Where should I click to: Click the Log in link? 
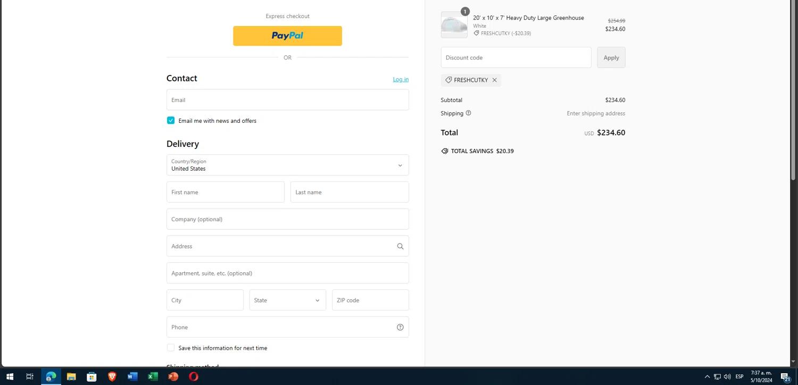coord(401,79)
